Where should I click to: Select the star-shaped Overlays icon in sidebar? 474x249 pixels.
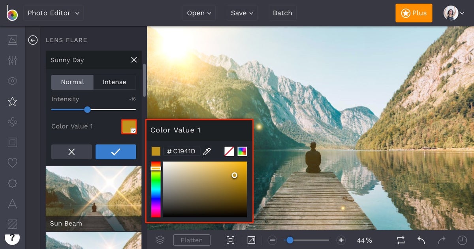(x=12, y=101)
